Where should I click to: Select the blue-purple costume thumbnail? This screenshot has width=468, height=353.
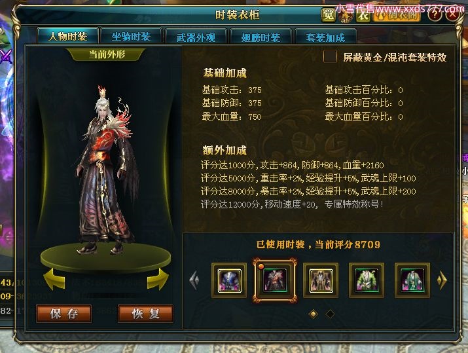pyautogui.click(x=229, y=280)
